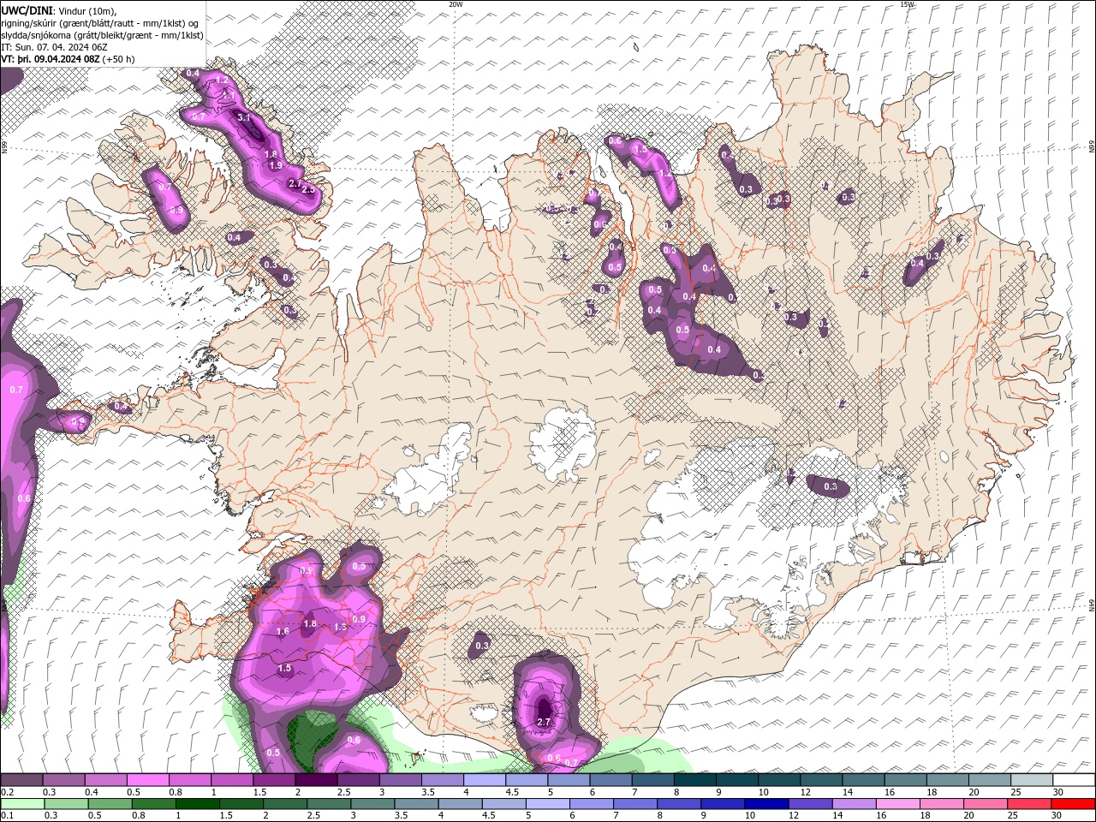Screen dimensions: 1096x822
Task: Select the 4–4.5 lavender swatch, upper legend
Action: 484,779
